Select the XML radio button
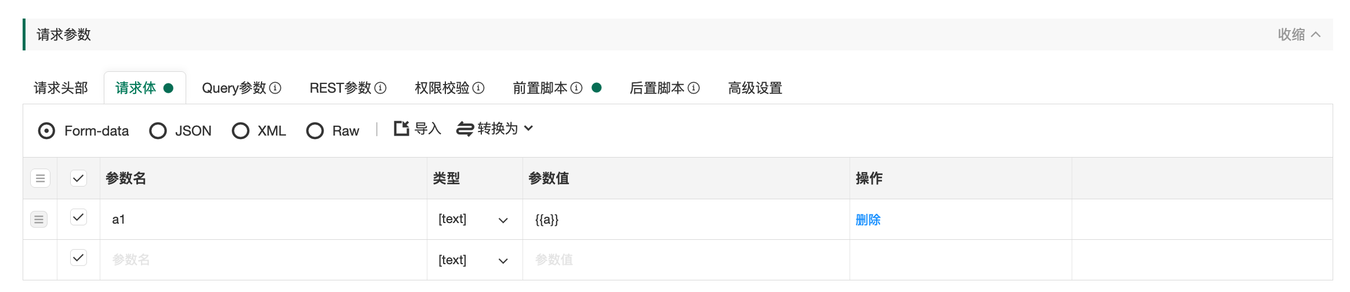The width and height of the screenshot is (1350, 292). click(x=241, y=131)
